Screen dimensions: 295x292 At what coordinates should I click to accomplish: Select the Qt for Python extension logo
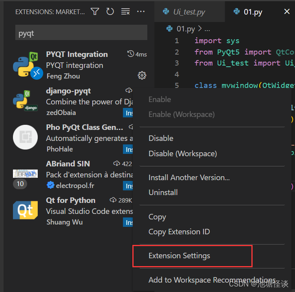pos(25,210)
